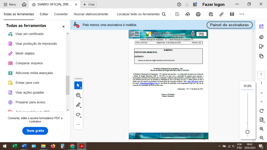Rotate the page view clockwise
The image size is (267, 150).
(x=262, y=111)
